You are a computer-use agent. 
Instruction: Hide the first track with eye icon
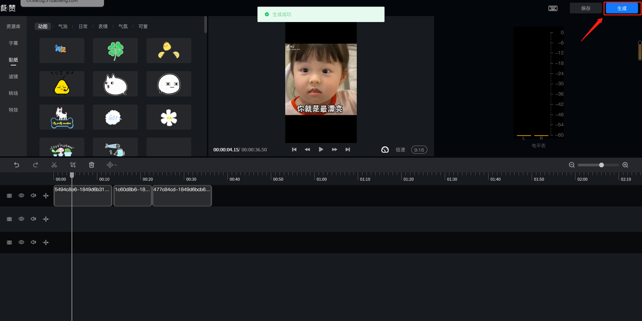22,196
